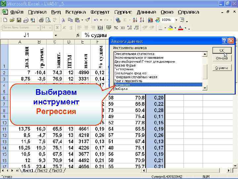Click the dialog's question-mark help icon
The height and width of the screenshot is (179, 238).
tap(224, 41)
